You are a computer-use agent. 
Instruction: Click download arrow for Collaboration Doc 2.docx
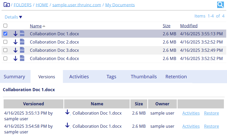coord(15,42)
